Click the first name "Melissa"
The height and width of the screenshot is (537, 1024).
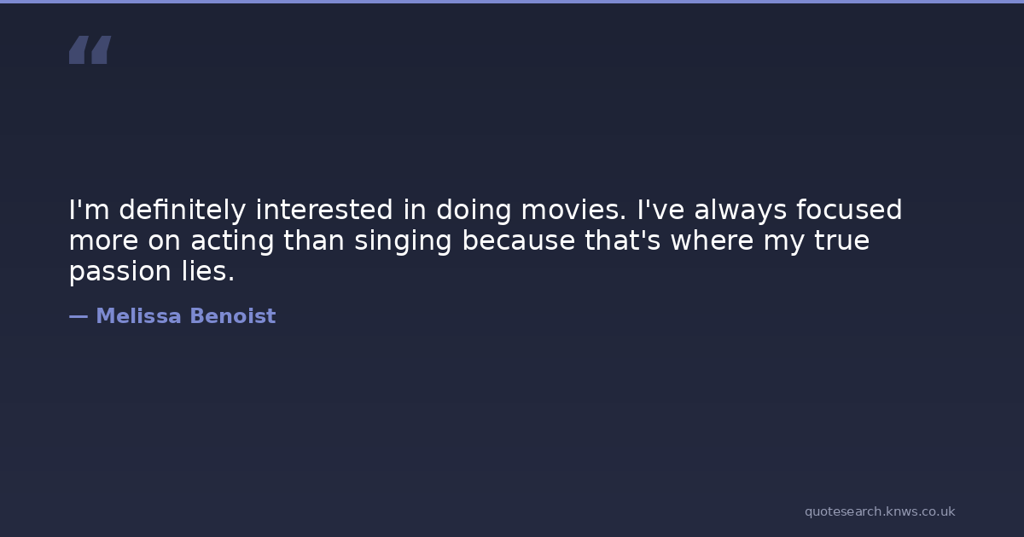coord(139,316)
